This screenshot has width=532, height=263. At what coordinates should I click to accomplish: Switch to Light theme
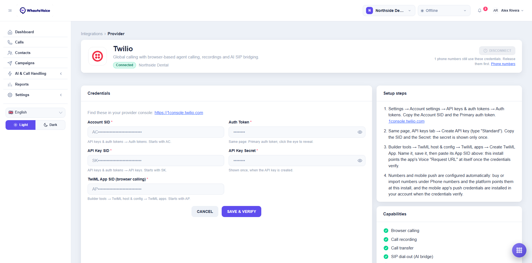pos(21,125)
